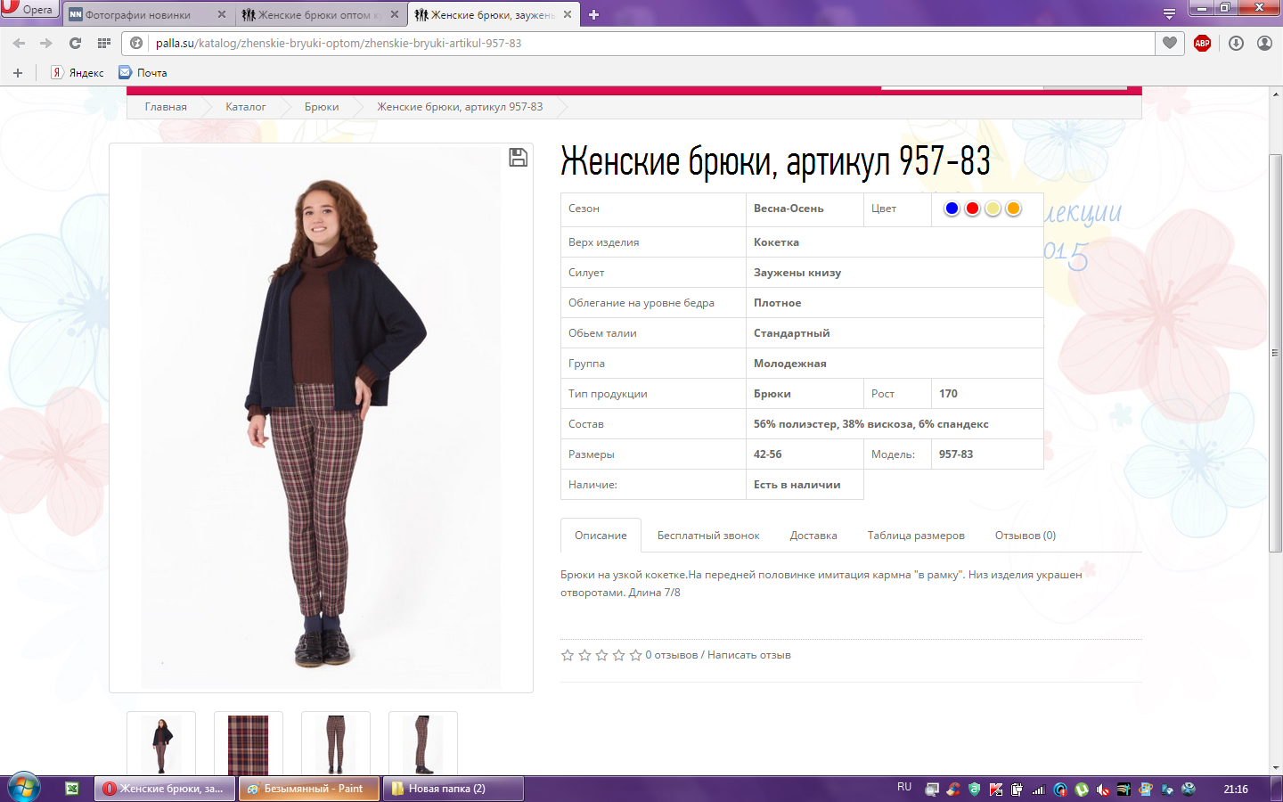The image size is (1283, 802).
Task: Open CCleaner tray icon
Action: point(953,790)
